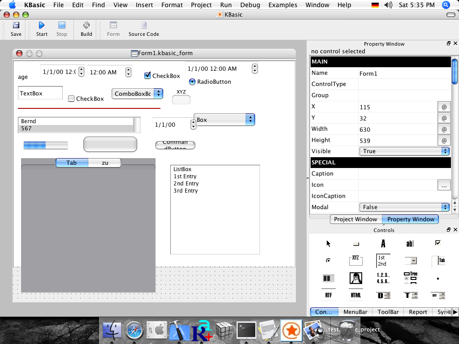Switch to the Project Window tab
The image size is (459, 344).
[355, 219]
